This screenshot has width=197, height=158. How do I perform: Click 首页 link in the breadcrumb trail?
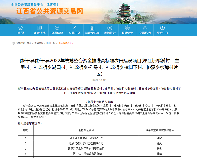[x=29, y=43]
